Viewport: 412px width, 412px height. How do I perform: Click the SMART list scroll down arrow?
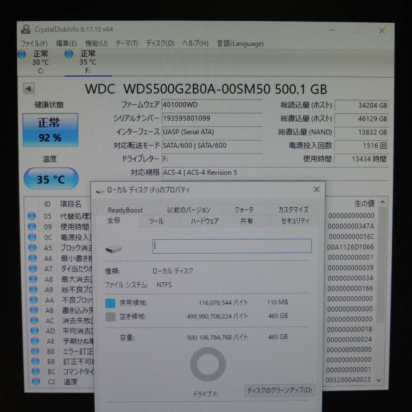tap(379, 380)
